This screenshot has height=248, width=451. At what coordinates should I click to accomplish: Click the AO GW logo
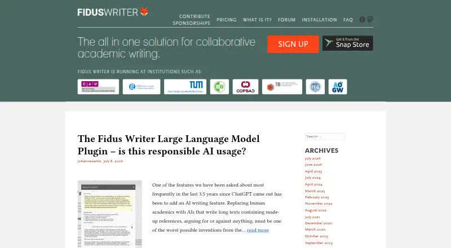pyautogui.click(x=338, y=87)
